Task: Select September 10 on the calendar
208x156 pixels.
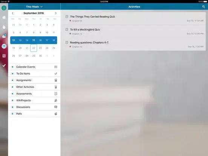Action: (47, 32)
